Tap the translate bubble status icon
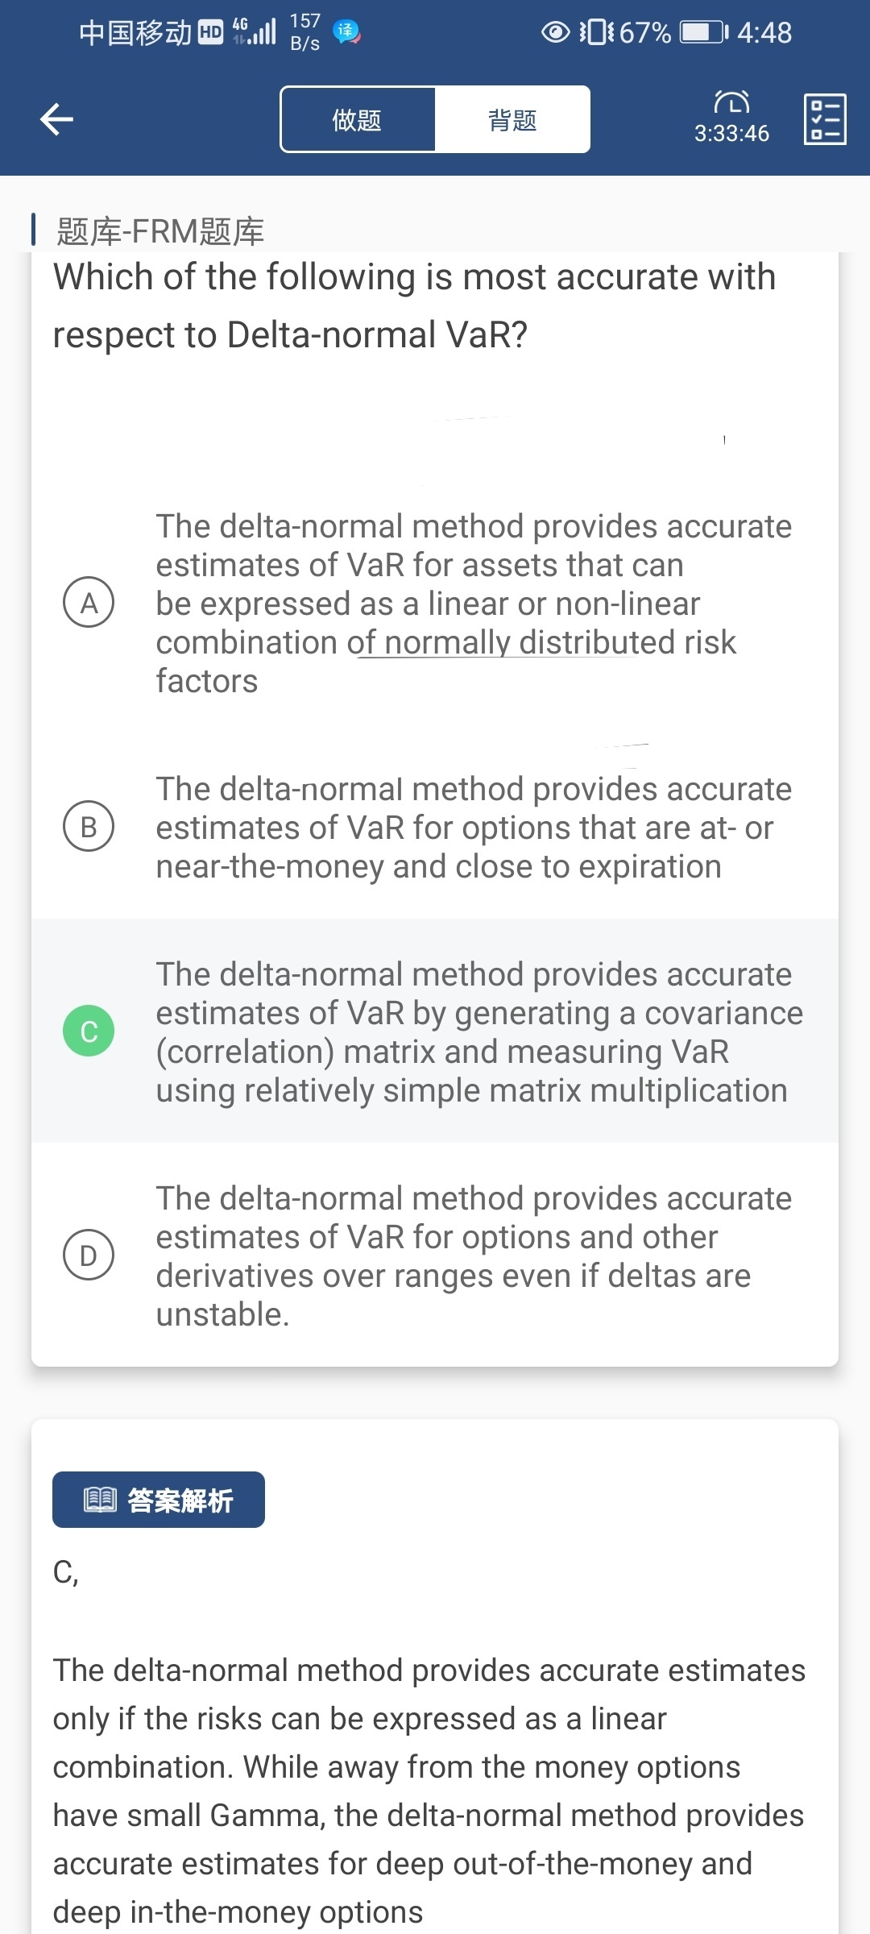870x1934 pixels. point(346,32)
